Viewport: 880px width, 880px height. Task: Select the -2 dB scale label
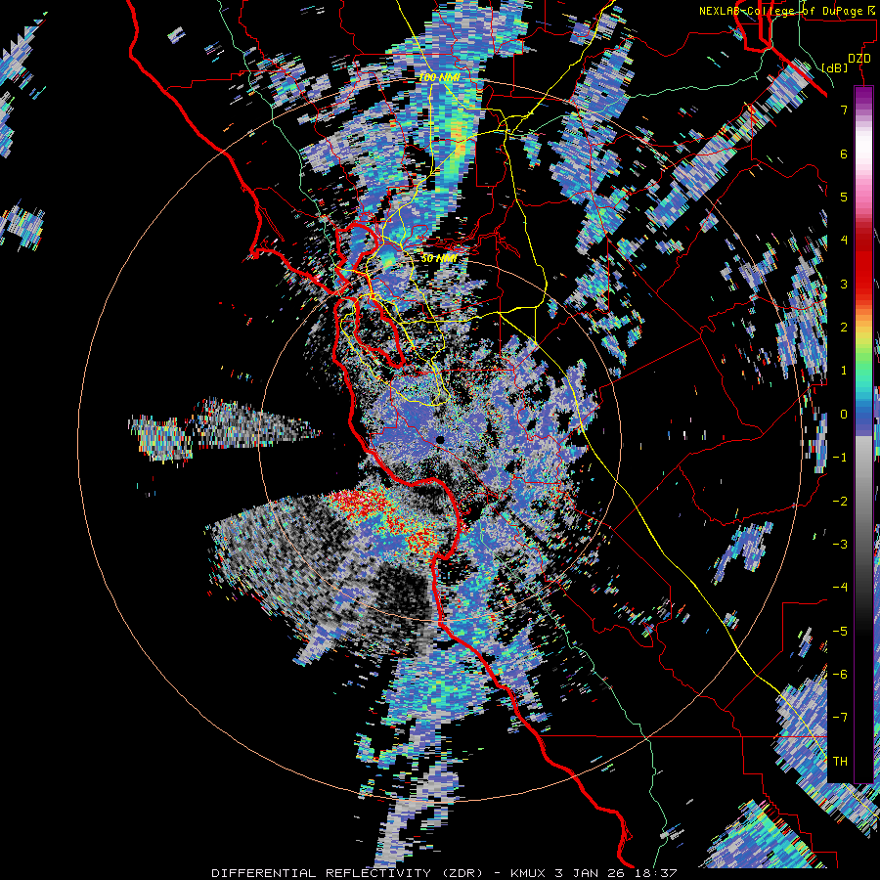(840, 501)
